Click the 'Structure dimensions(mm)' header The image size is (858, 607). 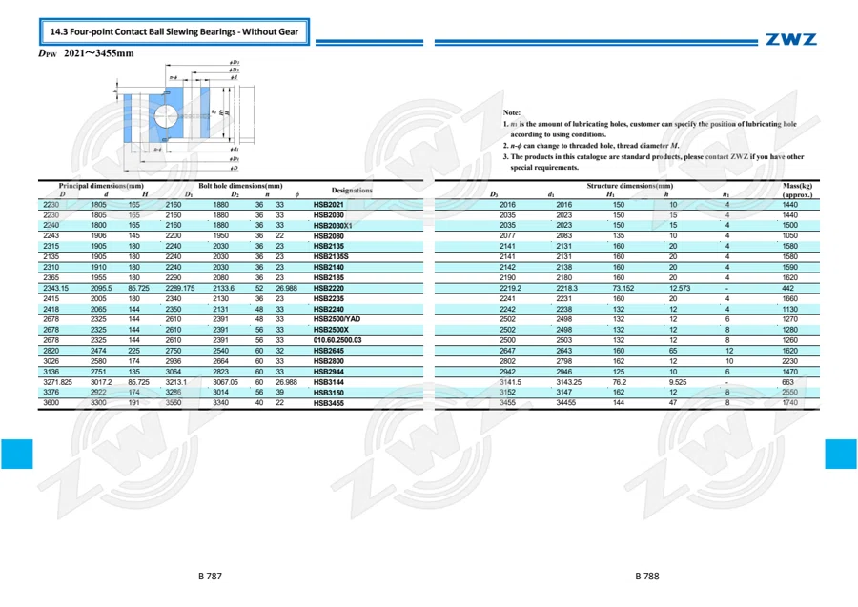(630, 186)
